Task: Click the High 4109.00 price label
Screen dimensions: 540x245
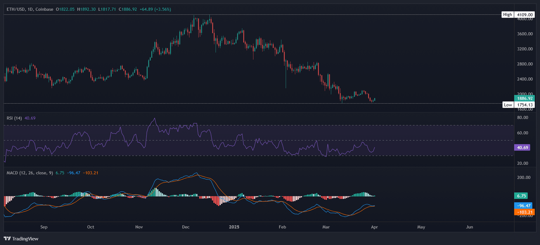Action: [x=524, y=15]
